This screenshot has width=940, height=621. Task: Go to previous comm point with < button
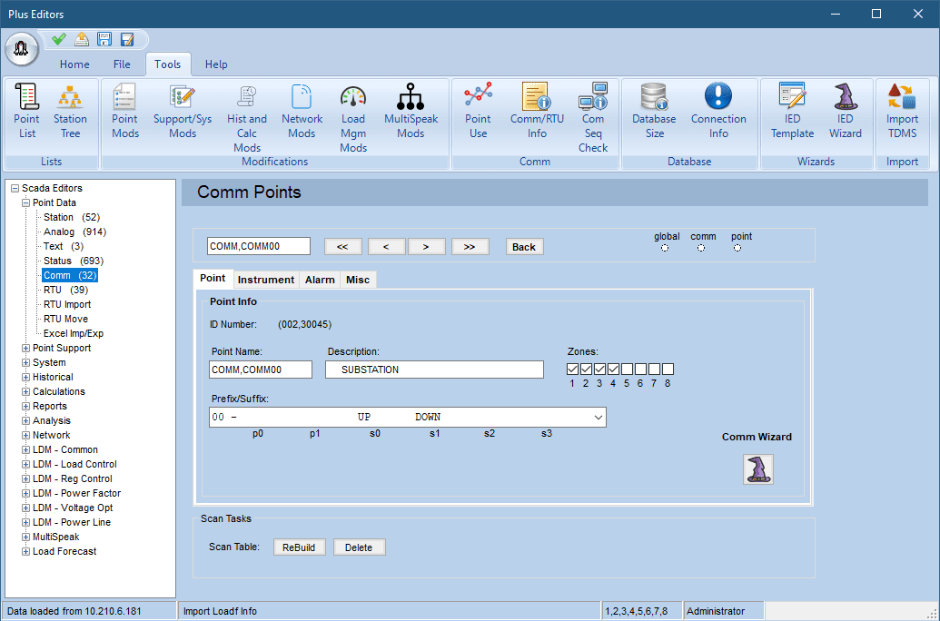pyautogui.click(x=386, y=246)
